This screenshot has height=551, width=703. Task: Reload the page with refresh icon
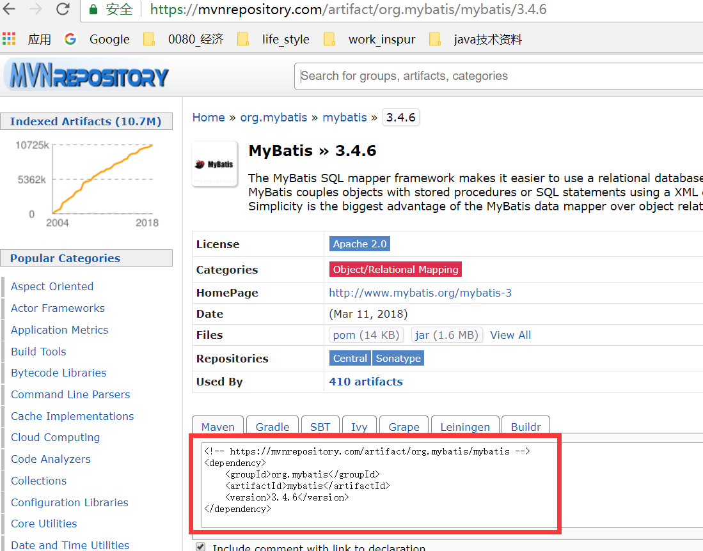pyautogui.click(x=63, y=9)
